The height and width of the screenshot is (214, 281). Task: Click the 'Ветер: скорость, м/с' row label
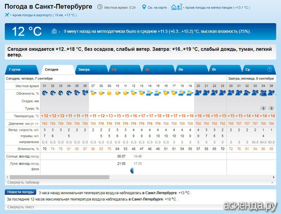point(24,130)
